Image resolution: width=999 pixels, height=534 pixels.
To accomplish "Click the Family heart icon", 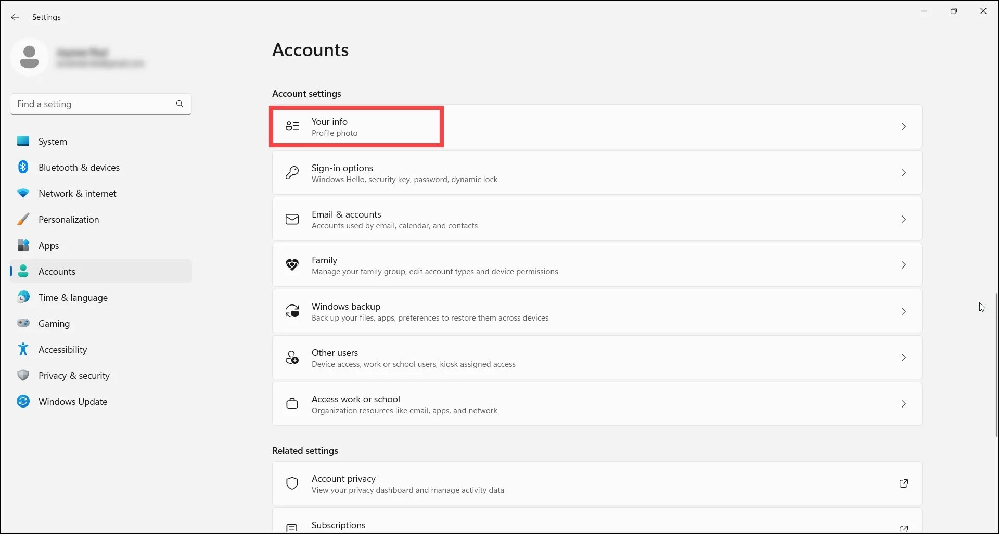I will tap(292, 265).
